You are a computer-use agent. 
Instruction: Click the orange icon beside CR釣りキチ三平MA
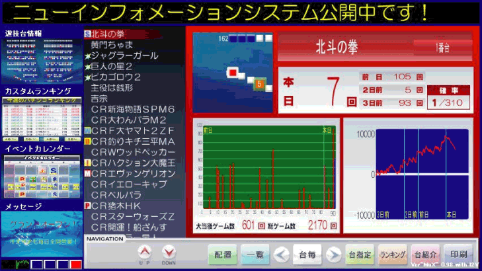pos(88,141)
